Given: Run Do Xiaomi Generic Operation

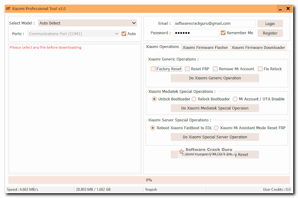Looking at the screenshot, I should pyautogui.click(x=215, y=78).
